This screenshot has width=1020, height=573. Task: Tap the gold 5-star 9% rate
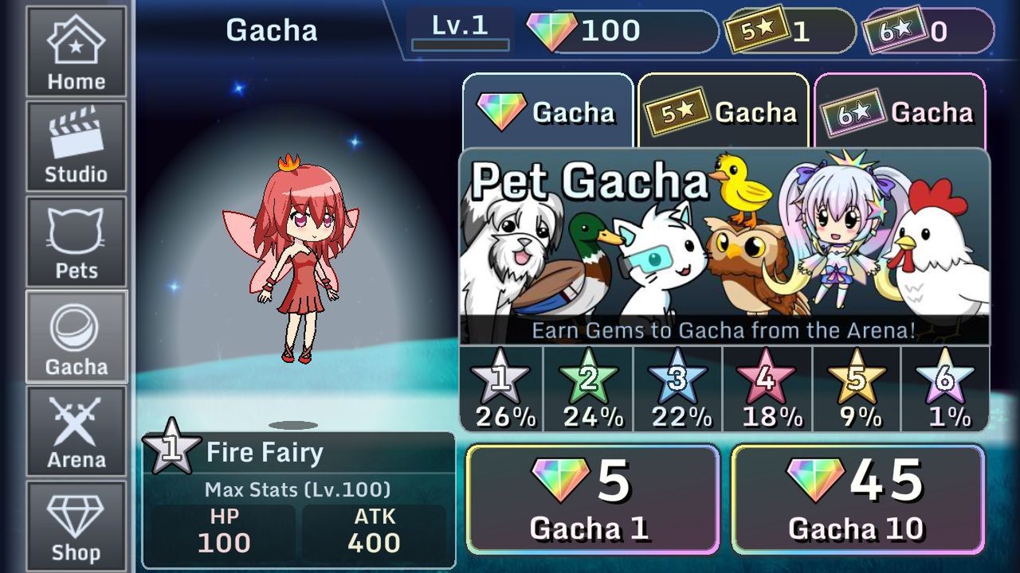coord(857,388)
